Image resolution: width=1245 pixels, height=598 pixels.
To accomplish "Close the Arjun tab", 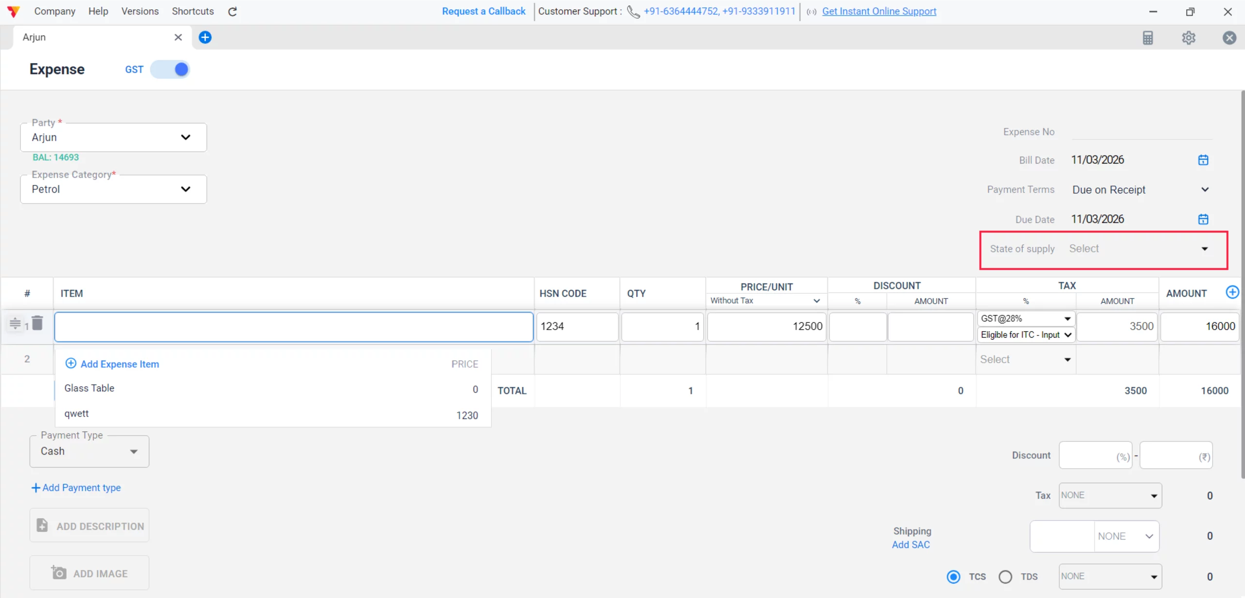I will [178, 37].
